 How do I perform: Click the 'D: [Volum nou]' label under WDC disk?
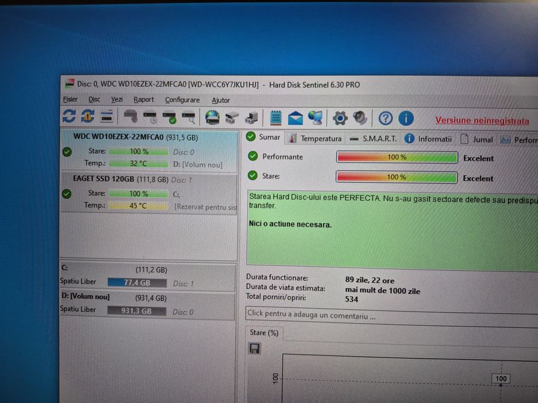pyautogui.click(x=198, y=165)
